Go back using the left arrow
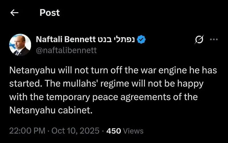This screenshot has height=143, width=228. pyautogui.click(x=15, y=13)
